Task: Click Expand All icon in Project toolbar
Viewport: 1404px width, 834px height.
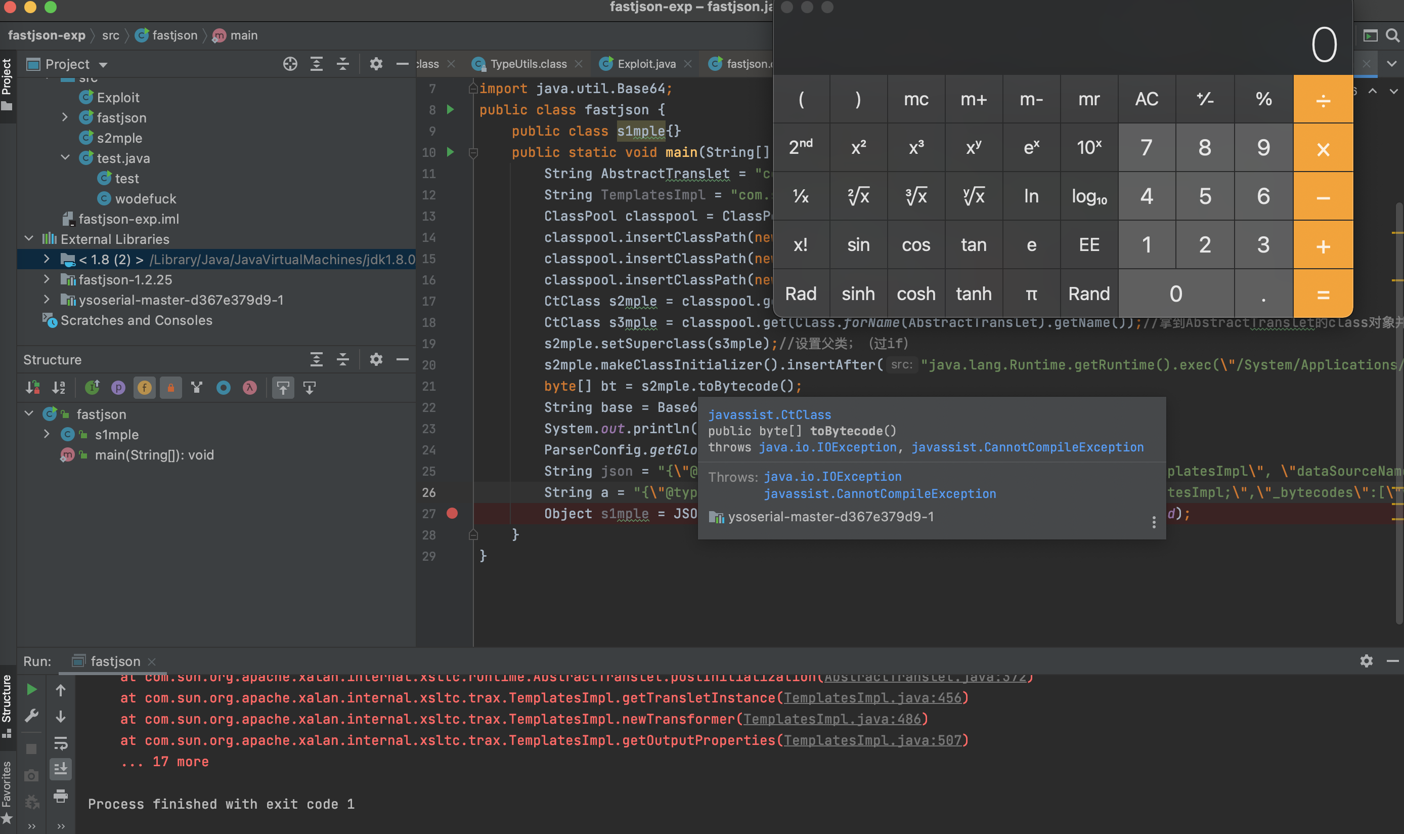Action: click(x=316, y=64)
